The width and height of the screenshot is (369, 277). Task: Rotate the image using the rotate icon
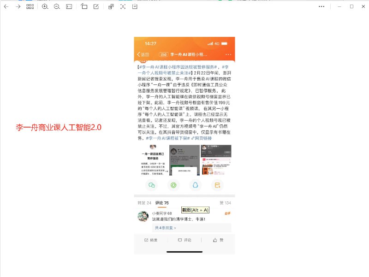coord(85,7)
